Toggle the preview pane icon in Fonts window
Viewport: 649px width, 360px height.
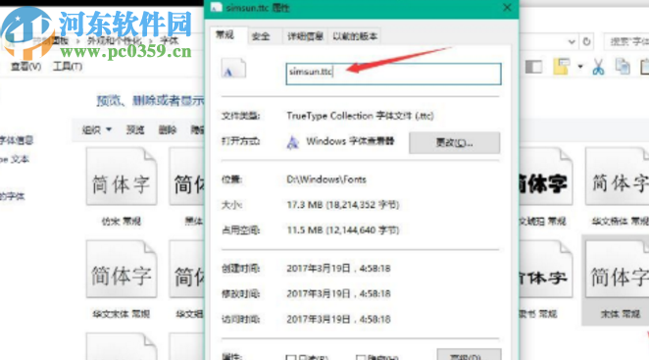pyautogui.click(x=533, y=67)
